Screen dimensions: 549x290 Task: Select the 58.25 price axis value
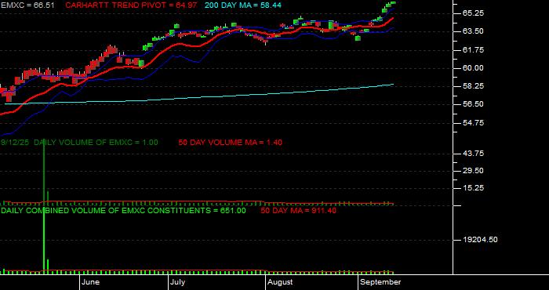[x=474, y=86]
